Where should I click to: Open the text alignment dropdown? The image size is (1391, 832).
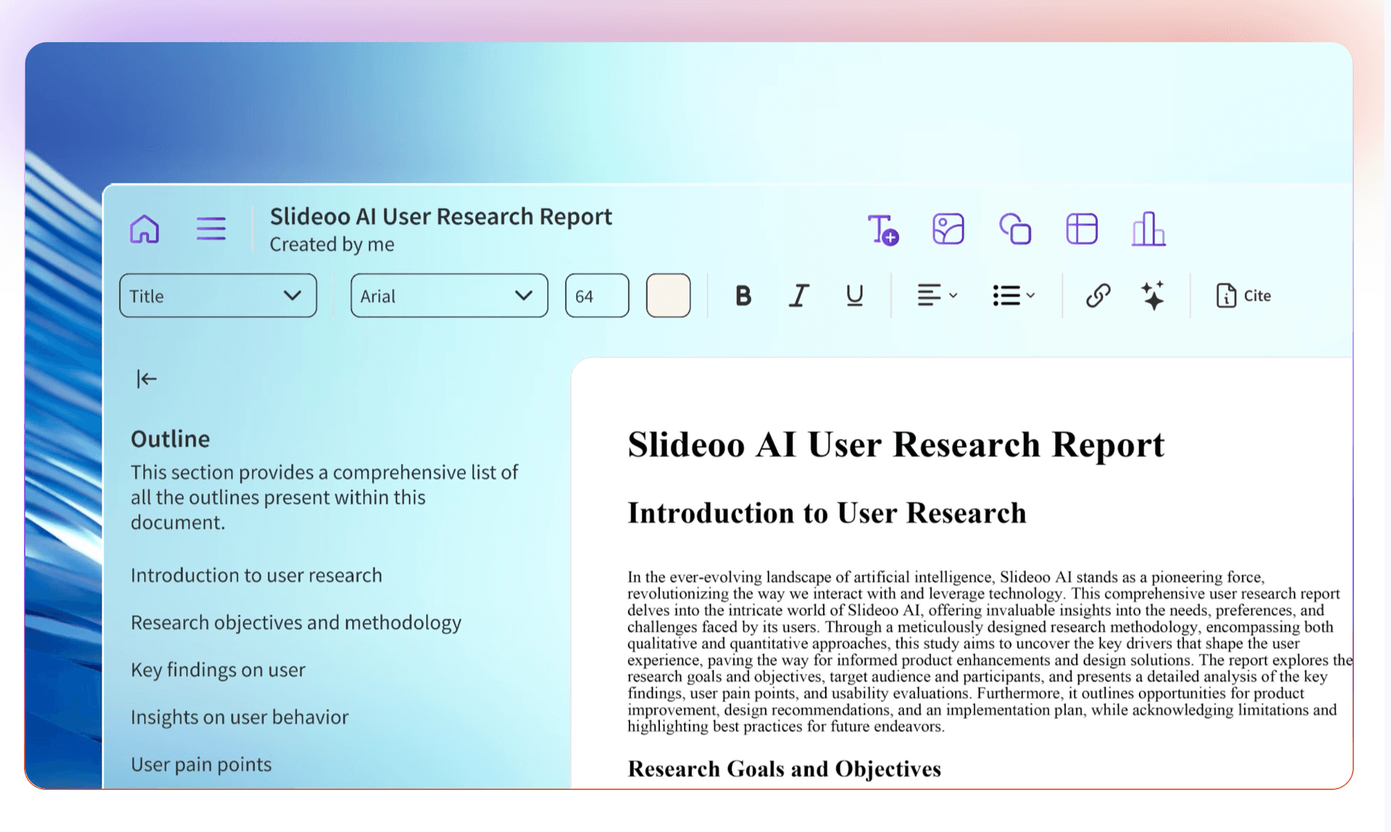click(937, 295)
